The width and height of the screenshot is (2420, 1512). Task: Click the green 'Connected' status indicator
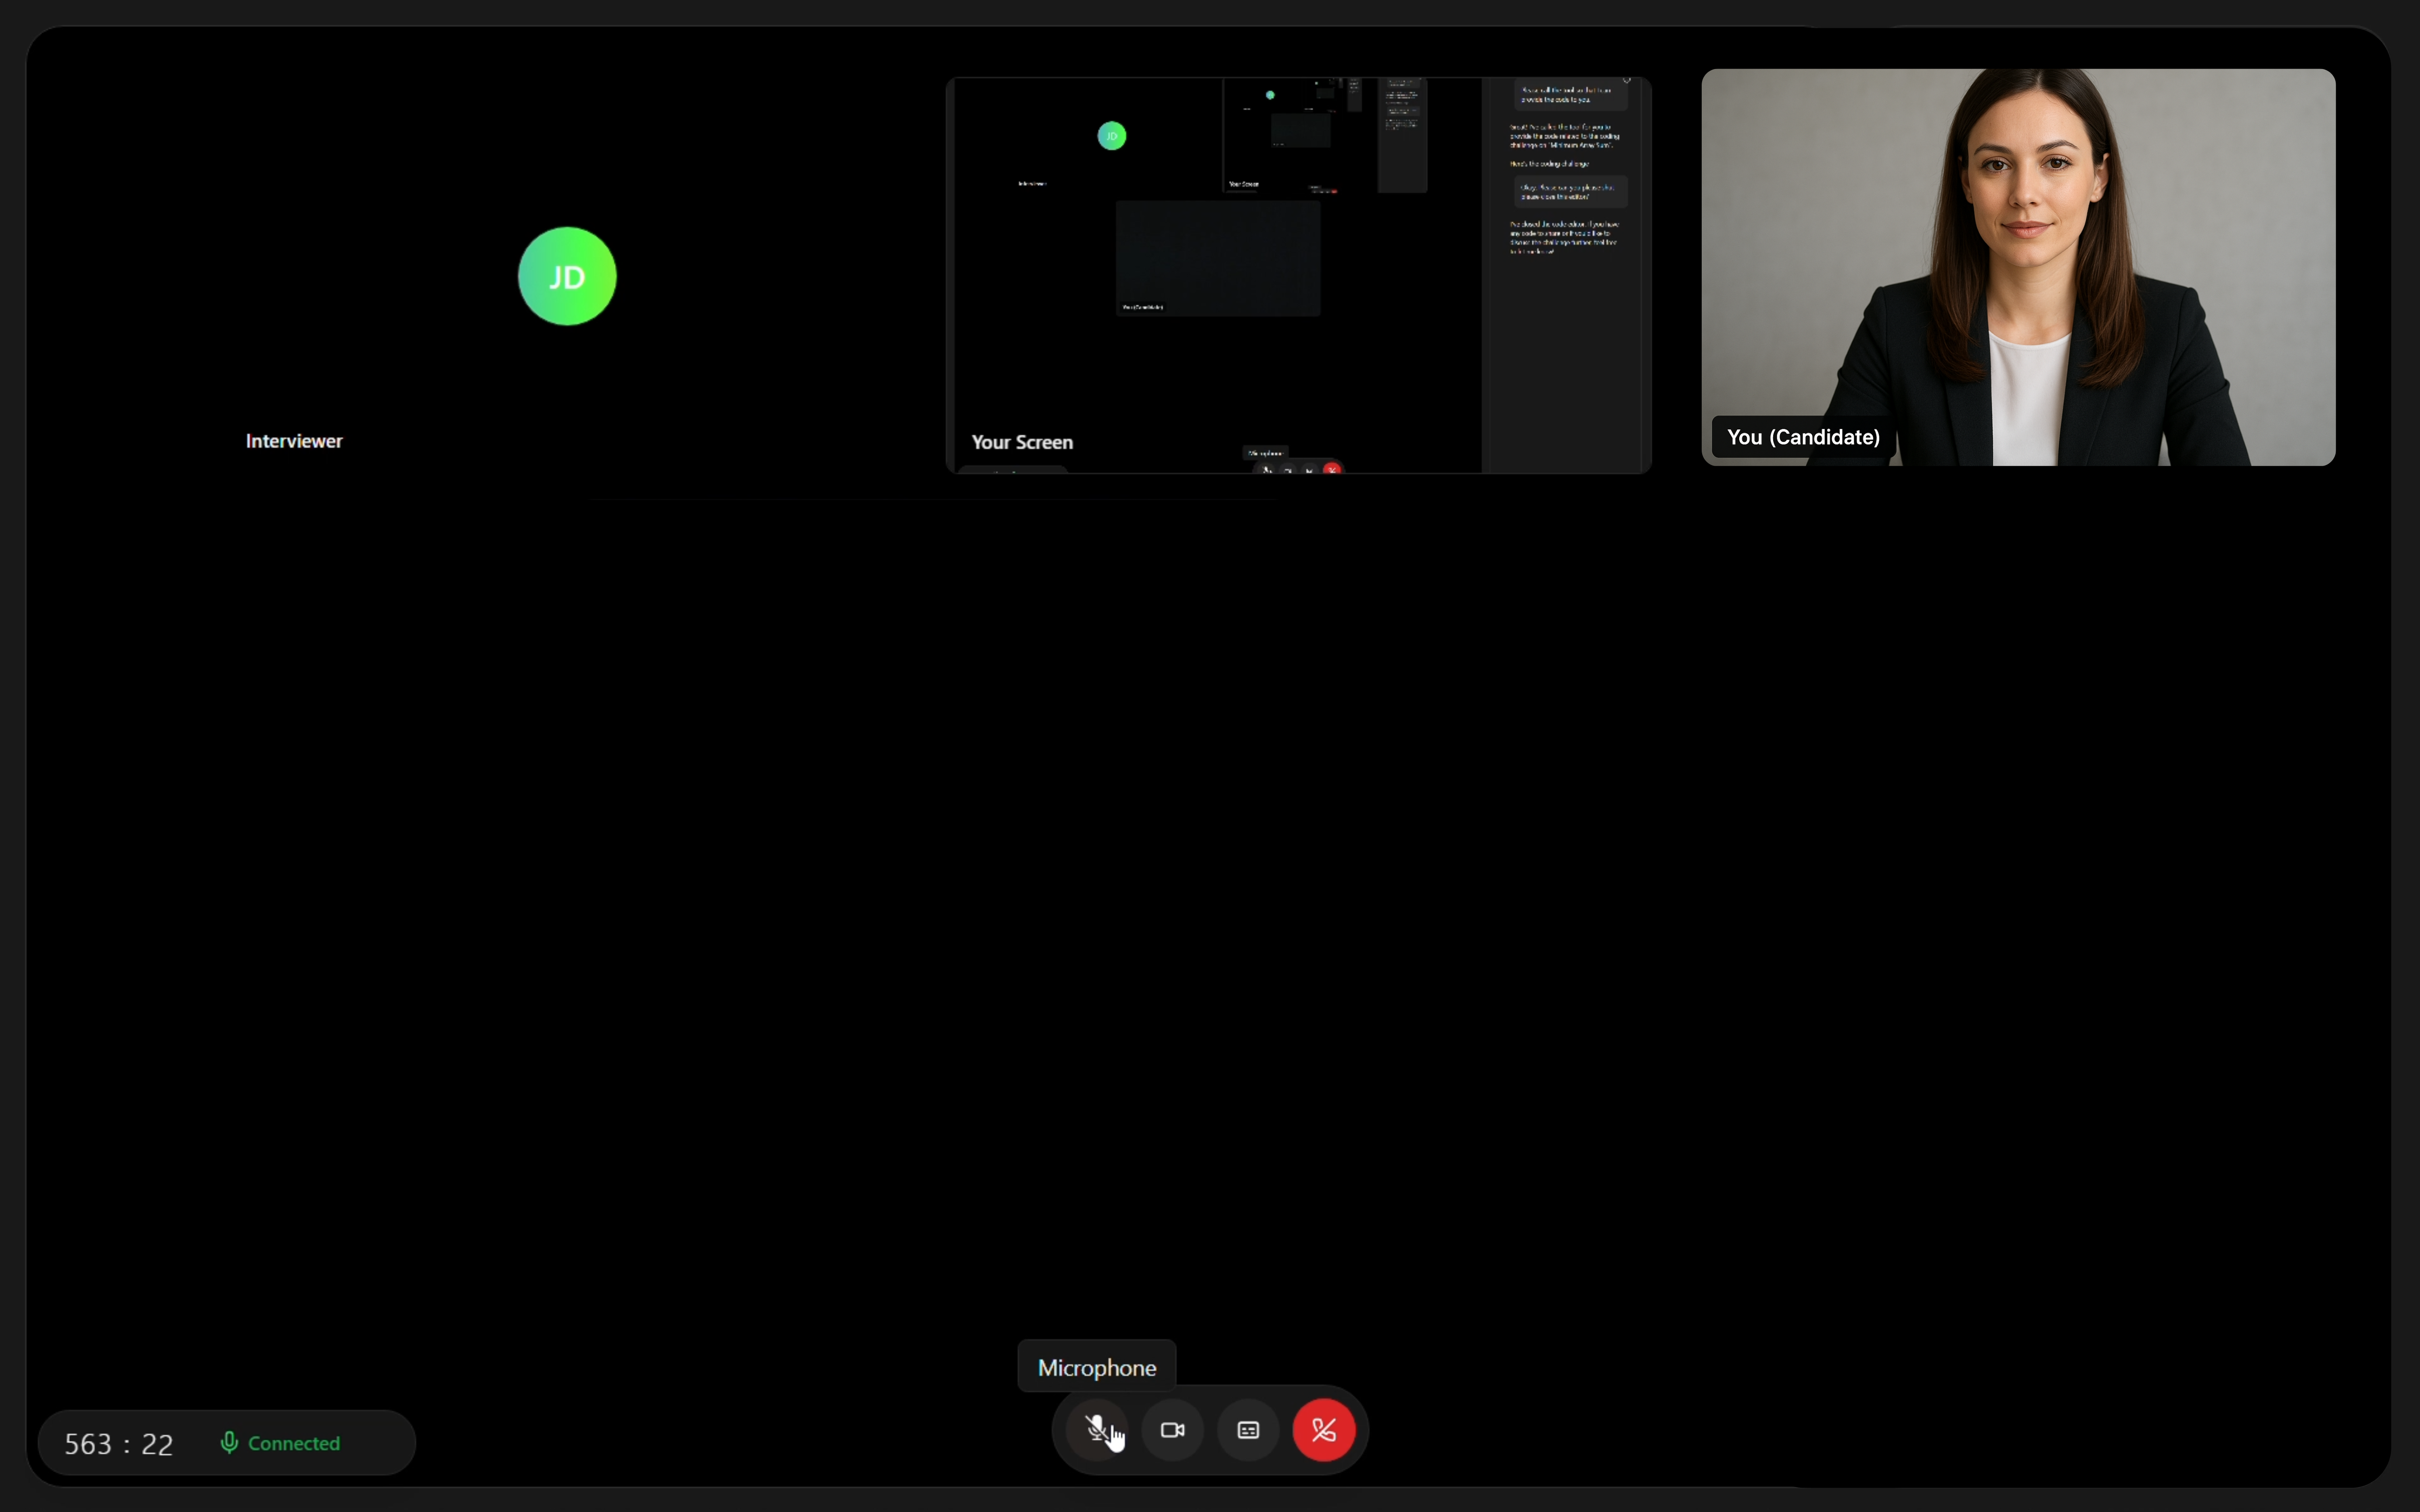(280, 1443)
